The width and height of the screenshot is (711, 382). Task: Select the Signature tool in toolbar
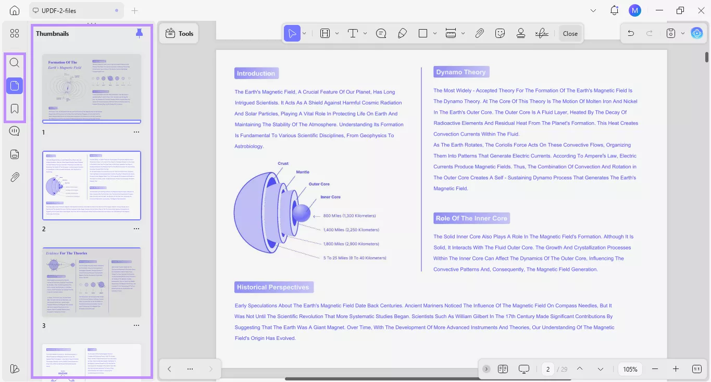(542, 33)
